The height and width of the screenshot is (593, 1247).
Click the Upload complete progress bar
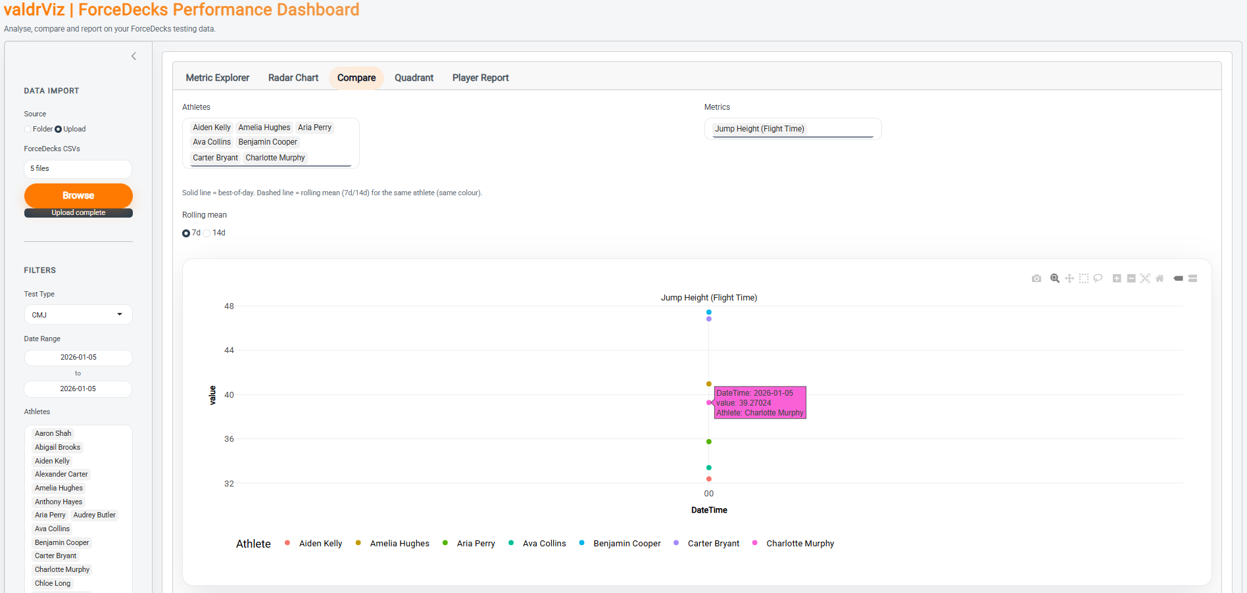[x=78, y=213]
